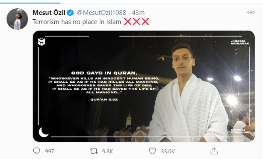Click the crescent moon icon in image
Screen dimensions: 263x159
point(43,132)
